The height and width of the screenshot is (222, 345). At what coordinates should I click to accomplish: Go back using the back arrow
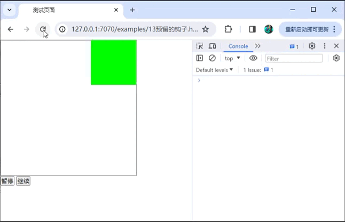click(10, 29)
